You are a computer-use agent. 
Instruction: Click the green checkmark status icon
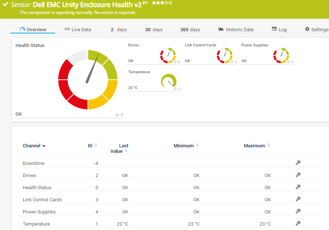point(5,5)
